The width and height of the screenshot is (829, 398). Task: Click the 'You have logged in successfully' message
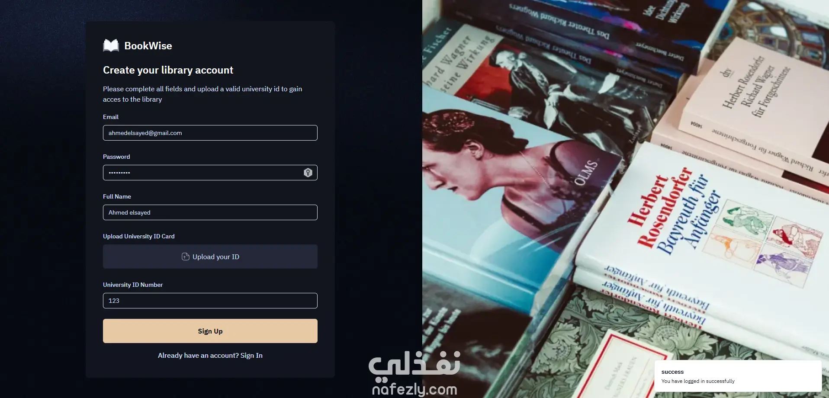698,381
